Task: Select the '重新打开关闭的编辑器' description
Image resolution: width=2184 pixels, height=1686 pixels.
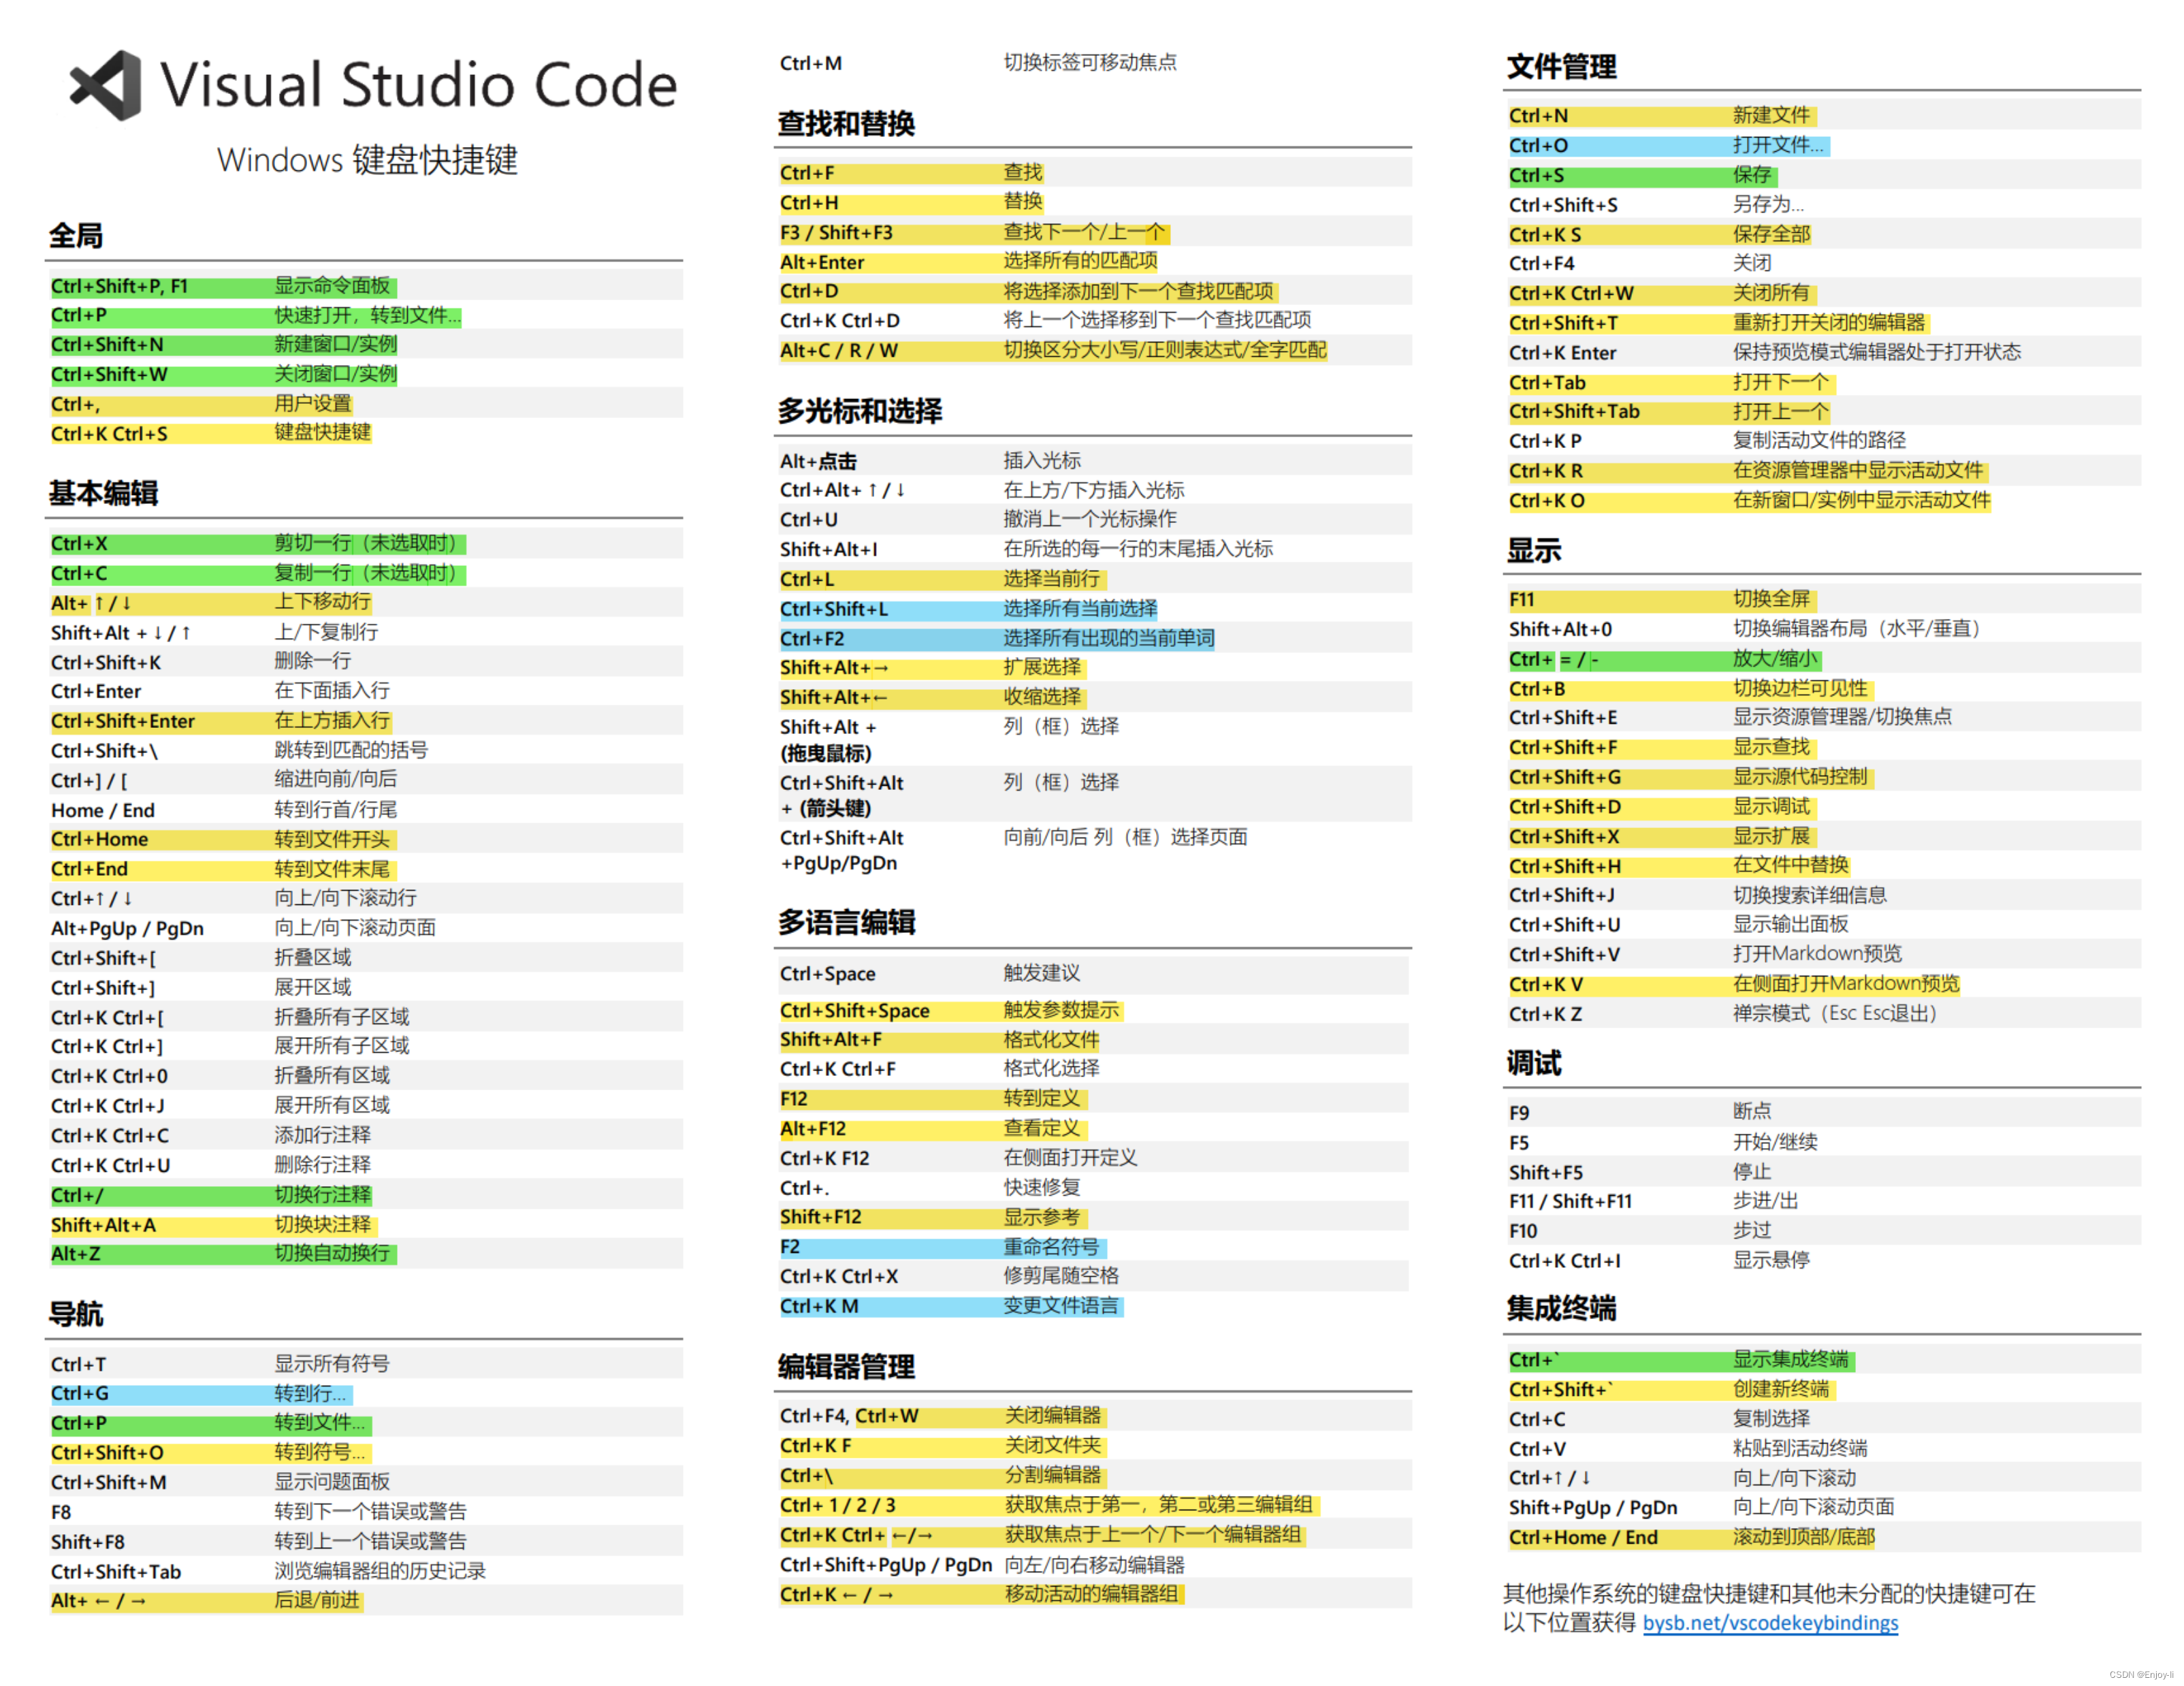Action: (1828, 323)
